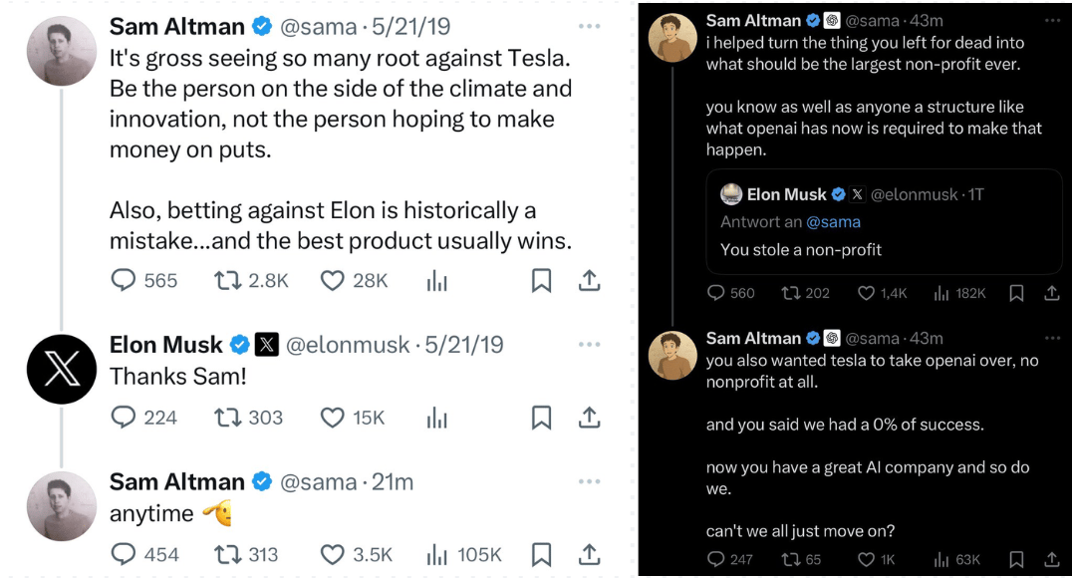Image resolution: width=1072 pixels, height=578 pixels.
Task: Open Elon Musk's name in 'Thanks Sam!' tweet
Action: pos(166,345)
